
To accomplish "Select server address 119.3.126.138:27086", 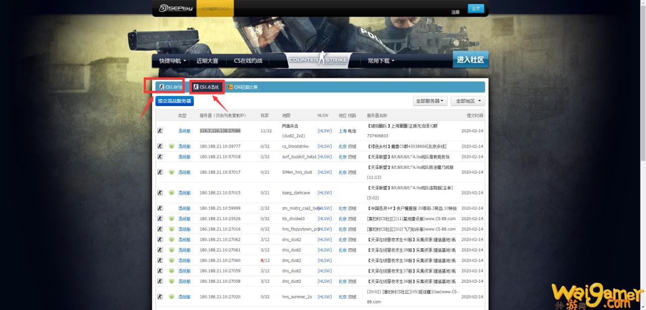I will tap(220, 130).
